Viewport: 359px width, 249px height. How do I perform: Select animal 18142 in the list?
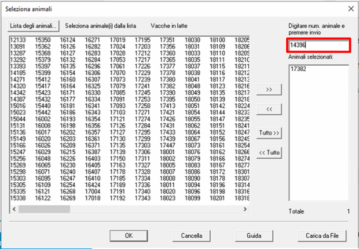[218, 106]
